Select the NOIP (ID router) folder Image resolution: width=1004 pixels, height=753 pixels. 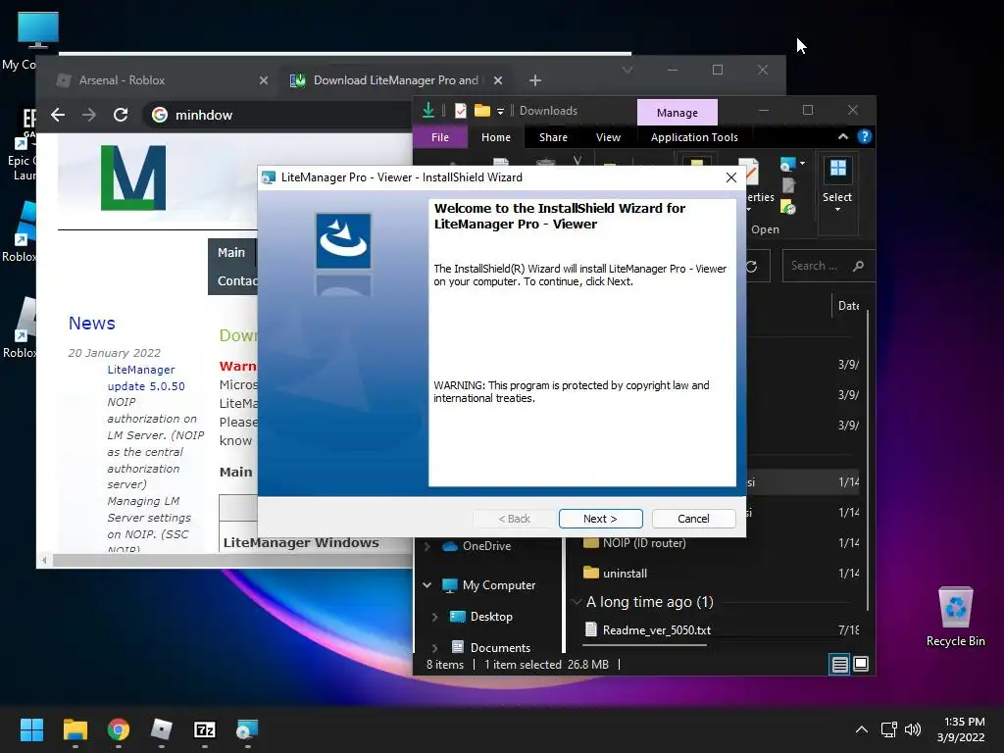644,543
